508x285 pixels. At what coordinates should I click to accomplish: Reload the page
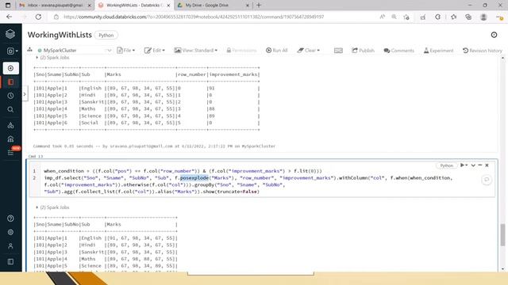tap(38, 17)
